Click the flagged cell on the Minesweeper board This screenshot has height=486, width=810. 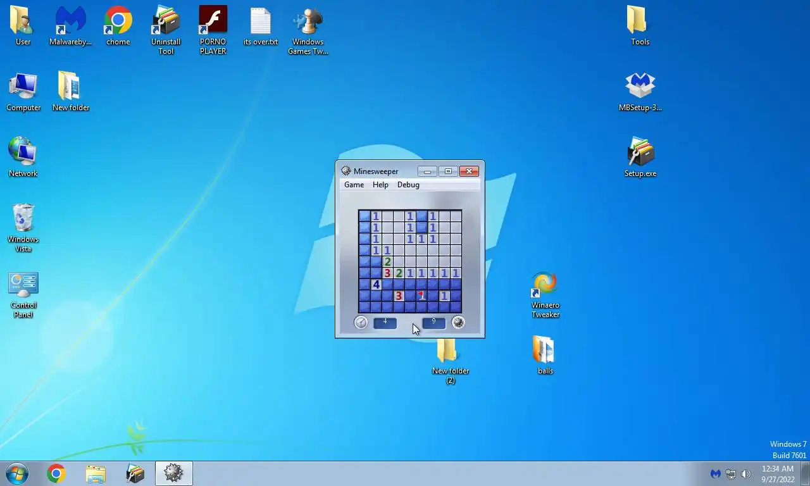pyautogui.click(x=421, y=296)
